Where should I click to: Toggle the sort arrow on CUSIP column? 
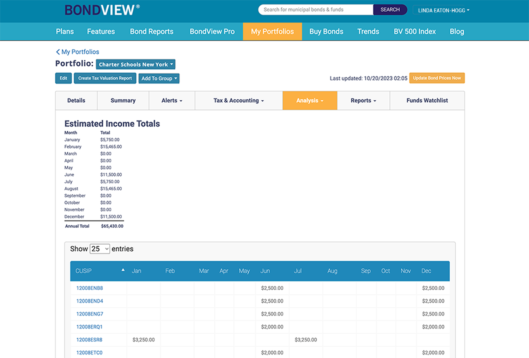[123, 269]
